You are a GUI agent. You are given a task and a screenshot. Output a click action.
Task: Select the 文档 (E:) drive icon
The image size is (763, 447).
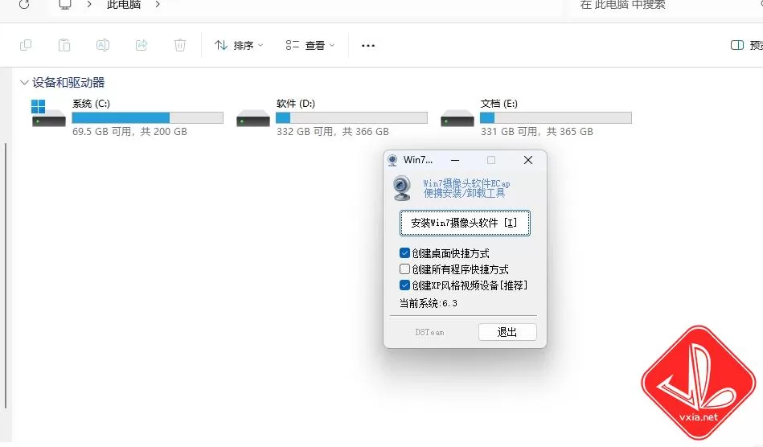pos(457,118)
